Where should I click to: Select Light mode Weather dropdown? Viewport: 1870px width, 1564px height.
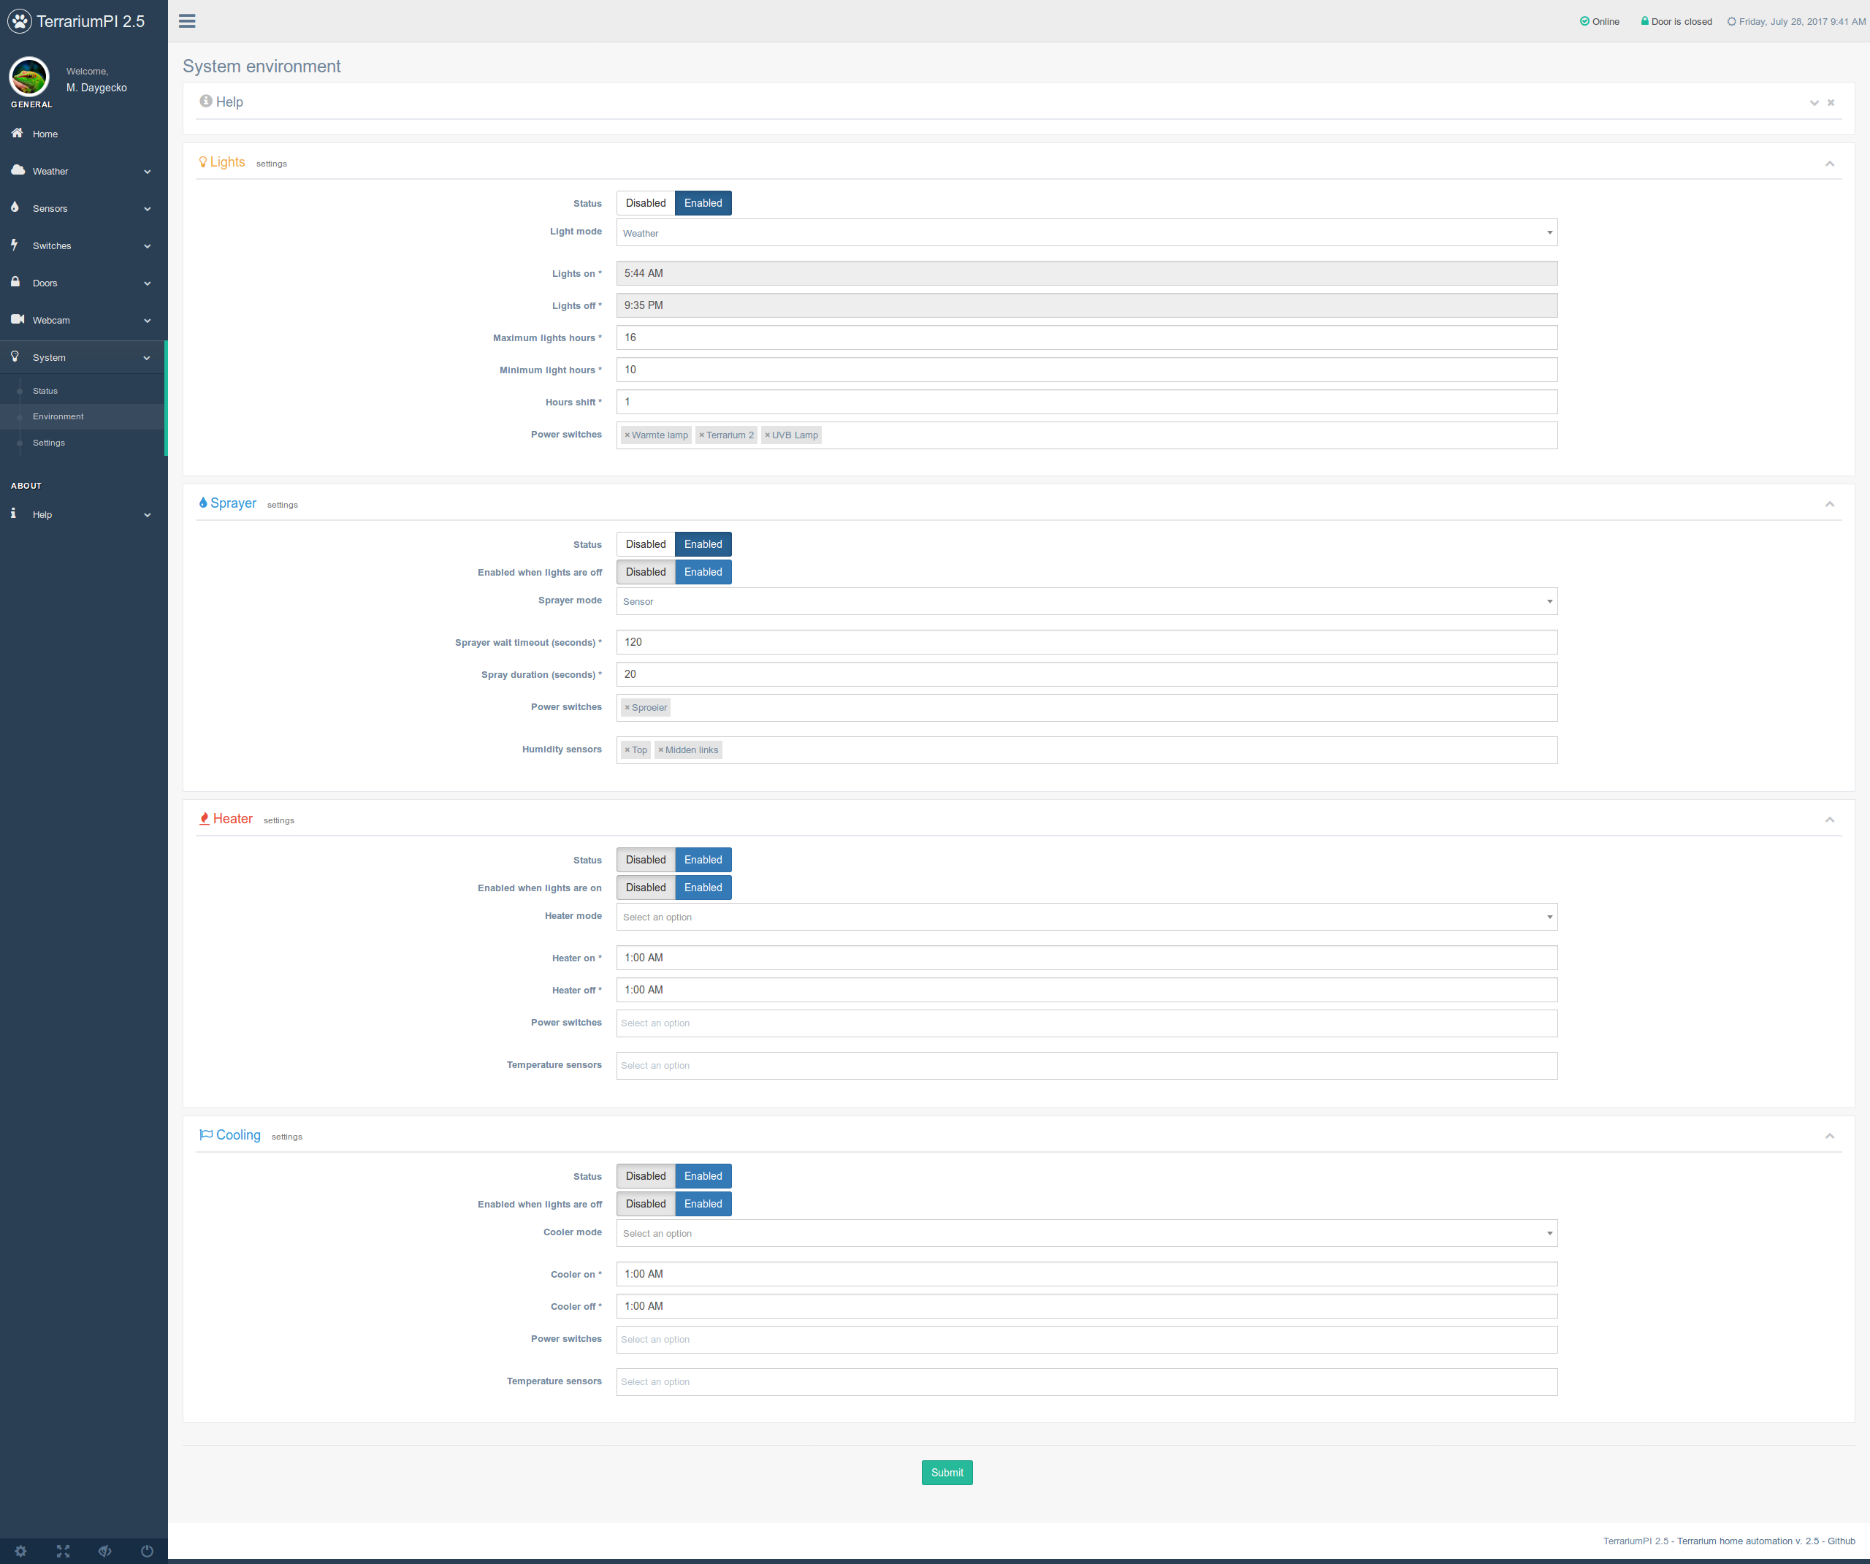tap(1085, 233)
